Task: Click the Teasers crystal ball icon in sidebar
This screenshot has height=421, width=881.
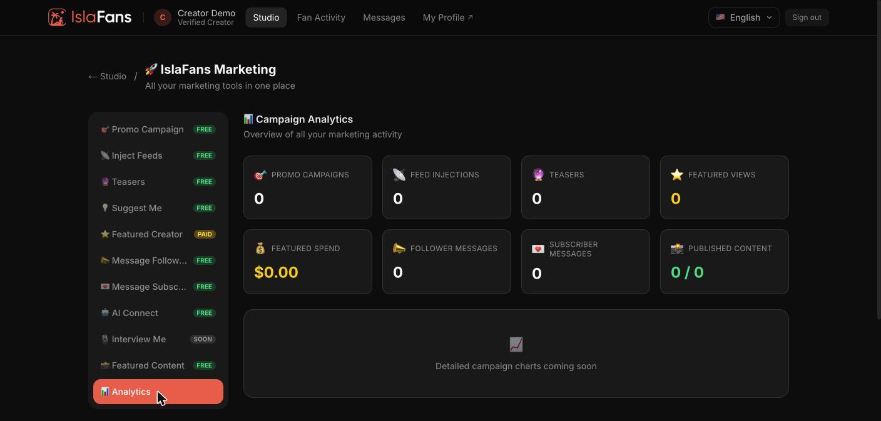Action: click(x=105, y=182)
